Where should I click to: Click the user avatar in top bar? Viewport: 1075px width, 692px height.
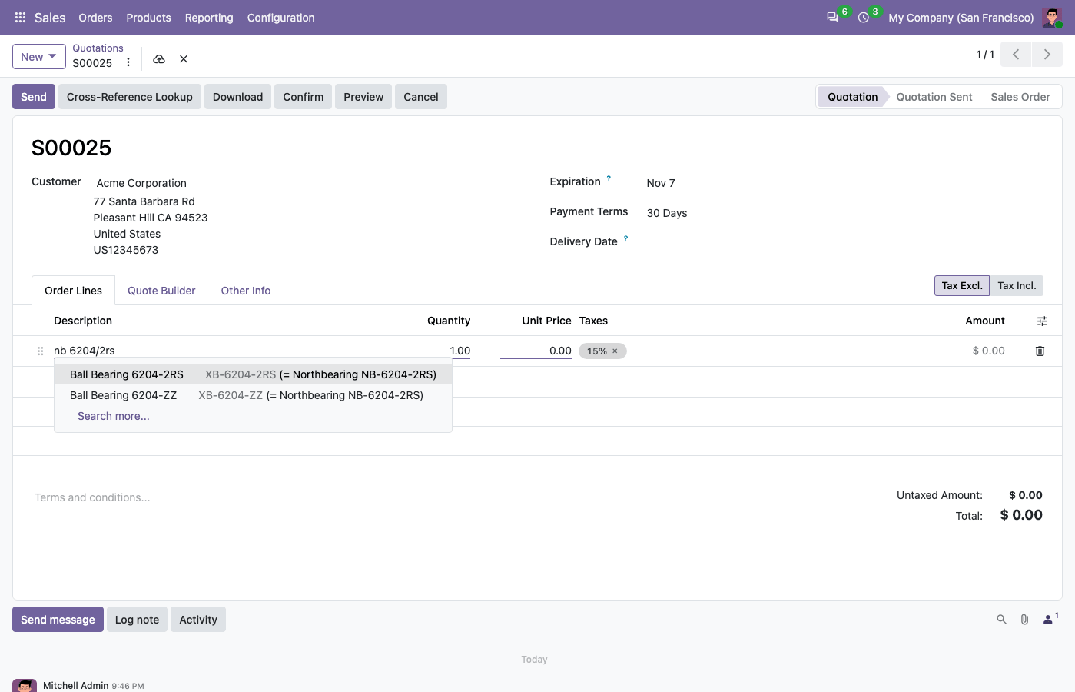1052,18
